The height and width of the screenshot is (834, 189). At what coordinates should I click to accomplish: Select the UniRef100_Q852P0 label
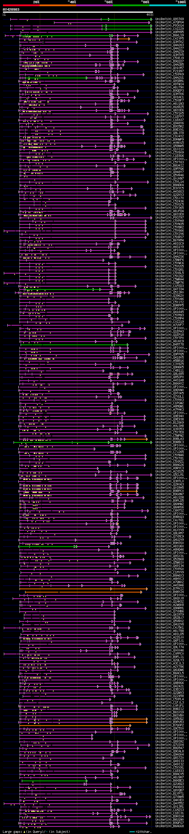(170, 377)
